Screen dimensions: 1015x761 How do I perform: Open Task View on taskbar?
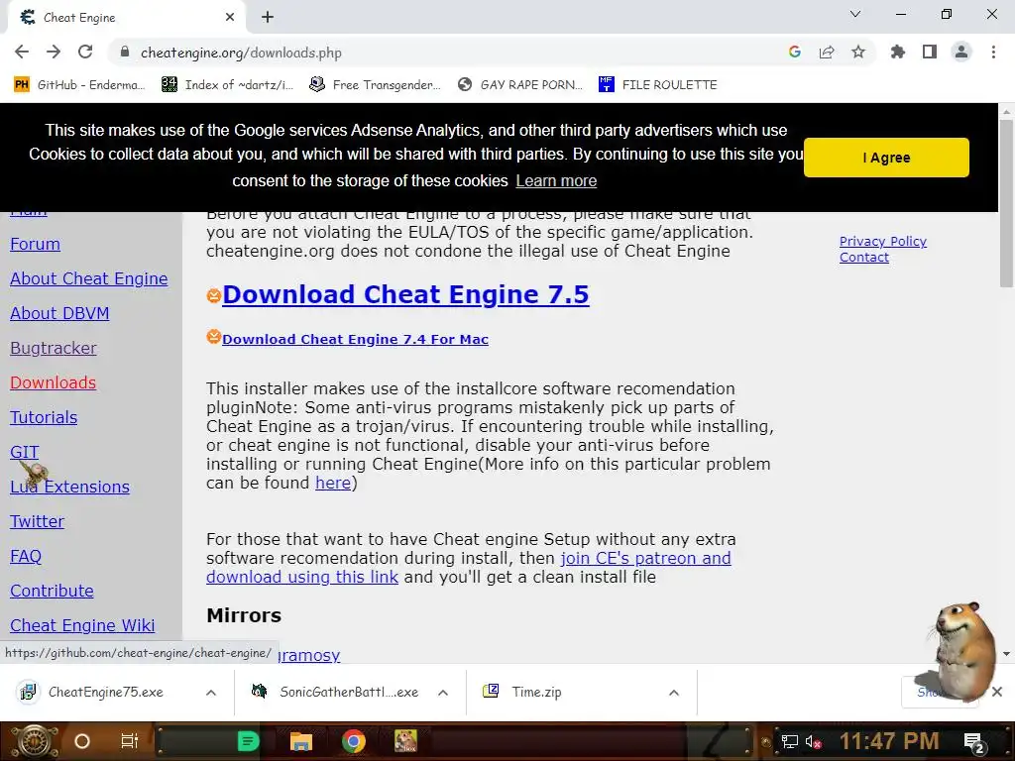click(130, 741)
